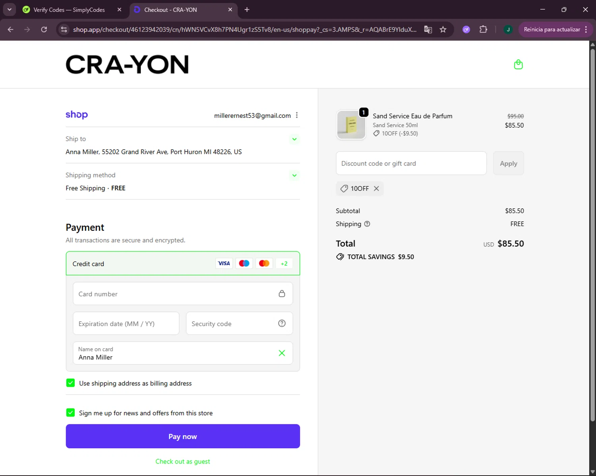
Task: Select the Credit card payment option
Action: point(183,263)
